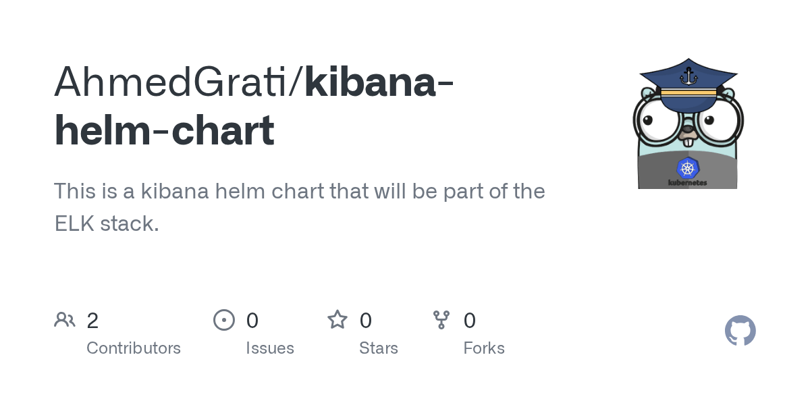Click the Forks branch icon
This screenshot has height=405, width=810.
pos(441,320)
